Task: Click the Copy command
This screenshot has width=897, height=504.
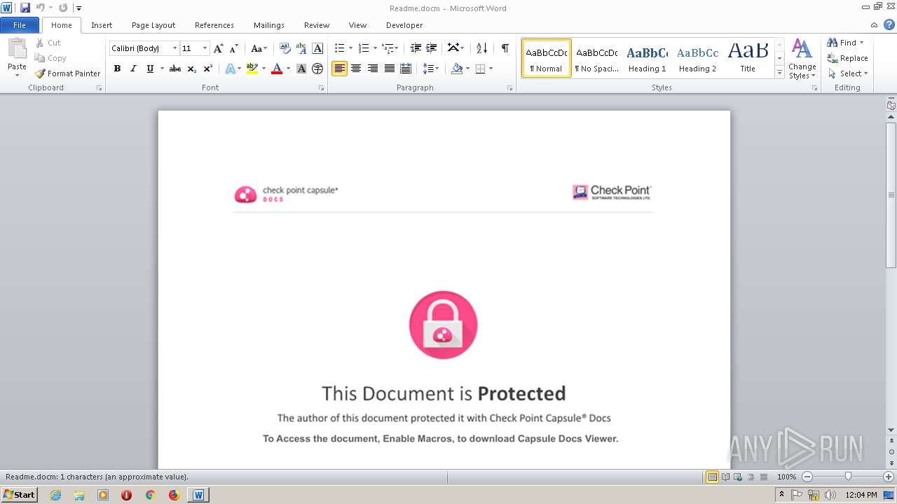Action: point(50,58)
